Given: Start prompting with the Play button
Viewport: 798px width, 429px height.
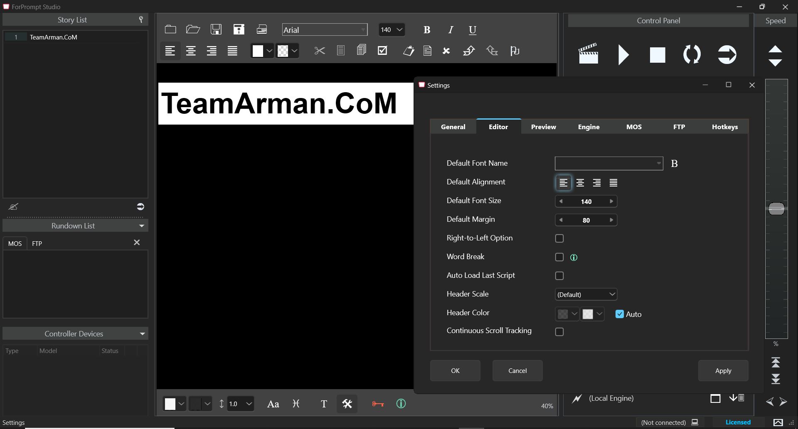Looking at the screenshot, I should tap(623, 54).
